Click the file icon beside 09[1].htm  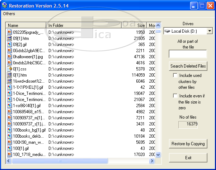pyautogui.click(x=10, y=38)
